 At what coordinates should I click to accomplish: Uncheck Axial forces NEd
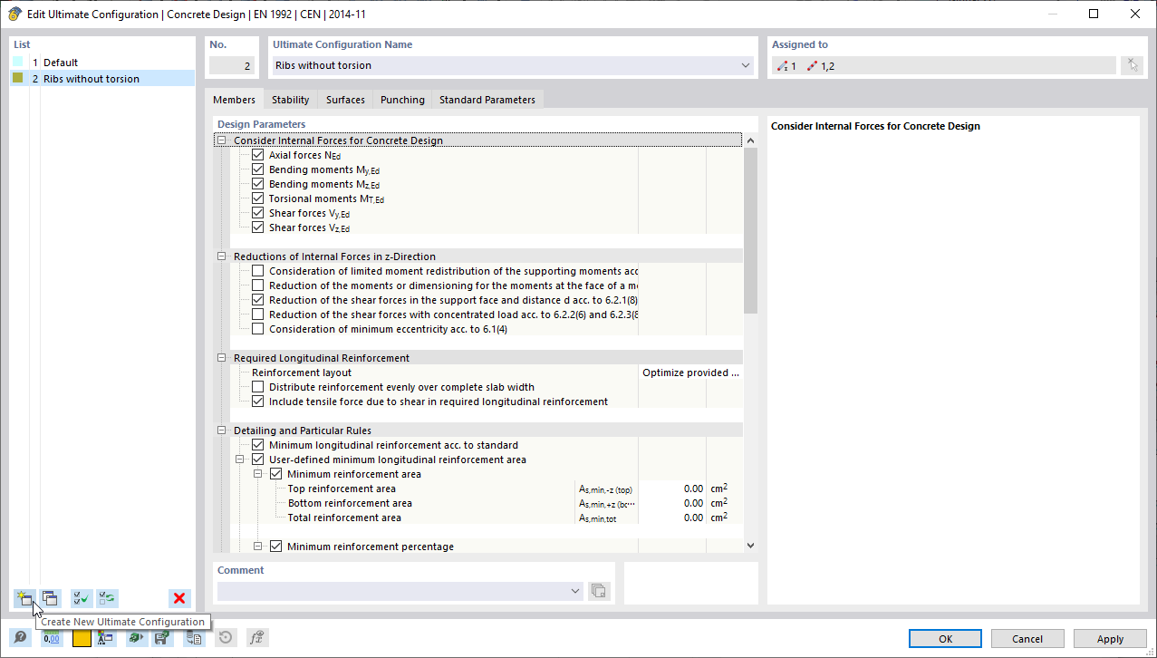click(258, 155)
